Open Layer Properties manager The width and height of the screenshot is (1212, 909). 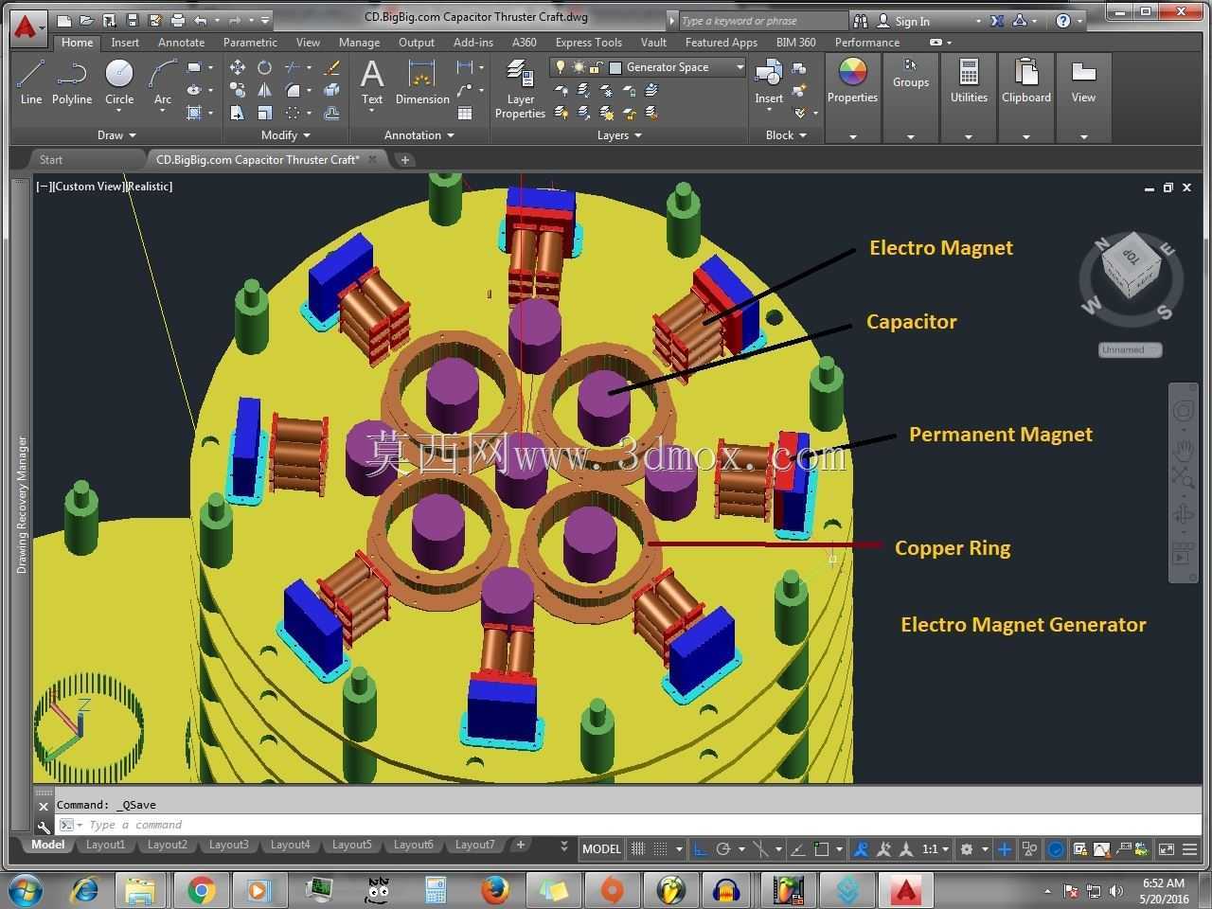520,88
